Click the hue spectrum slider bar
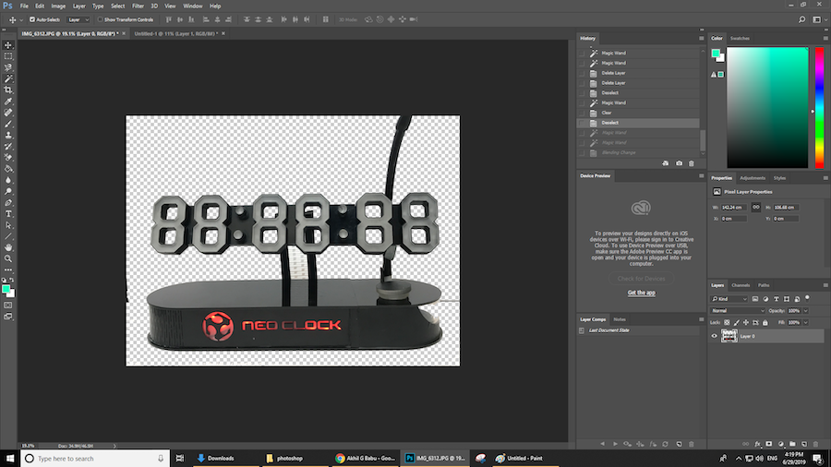The image size is (831, 467). click(819, 107)
